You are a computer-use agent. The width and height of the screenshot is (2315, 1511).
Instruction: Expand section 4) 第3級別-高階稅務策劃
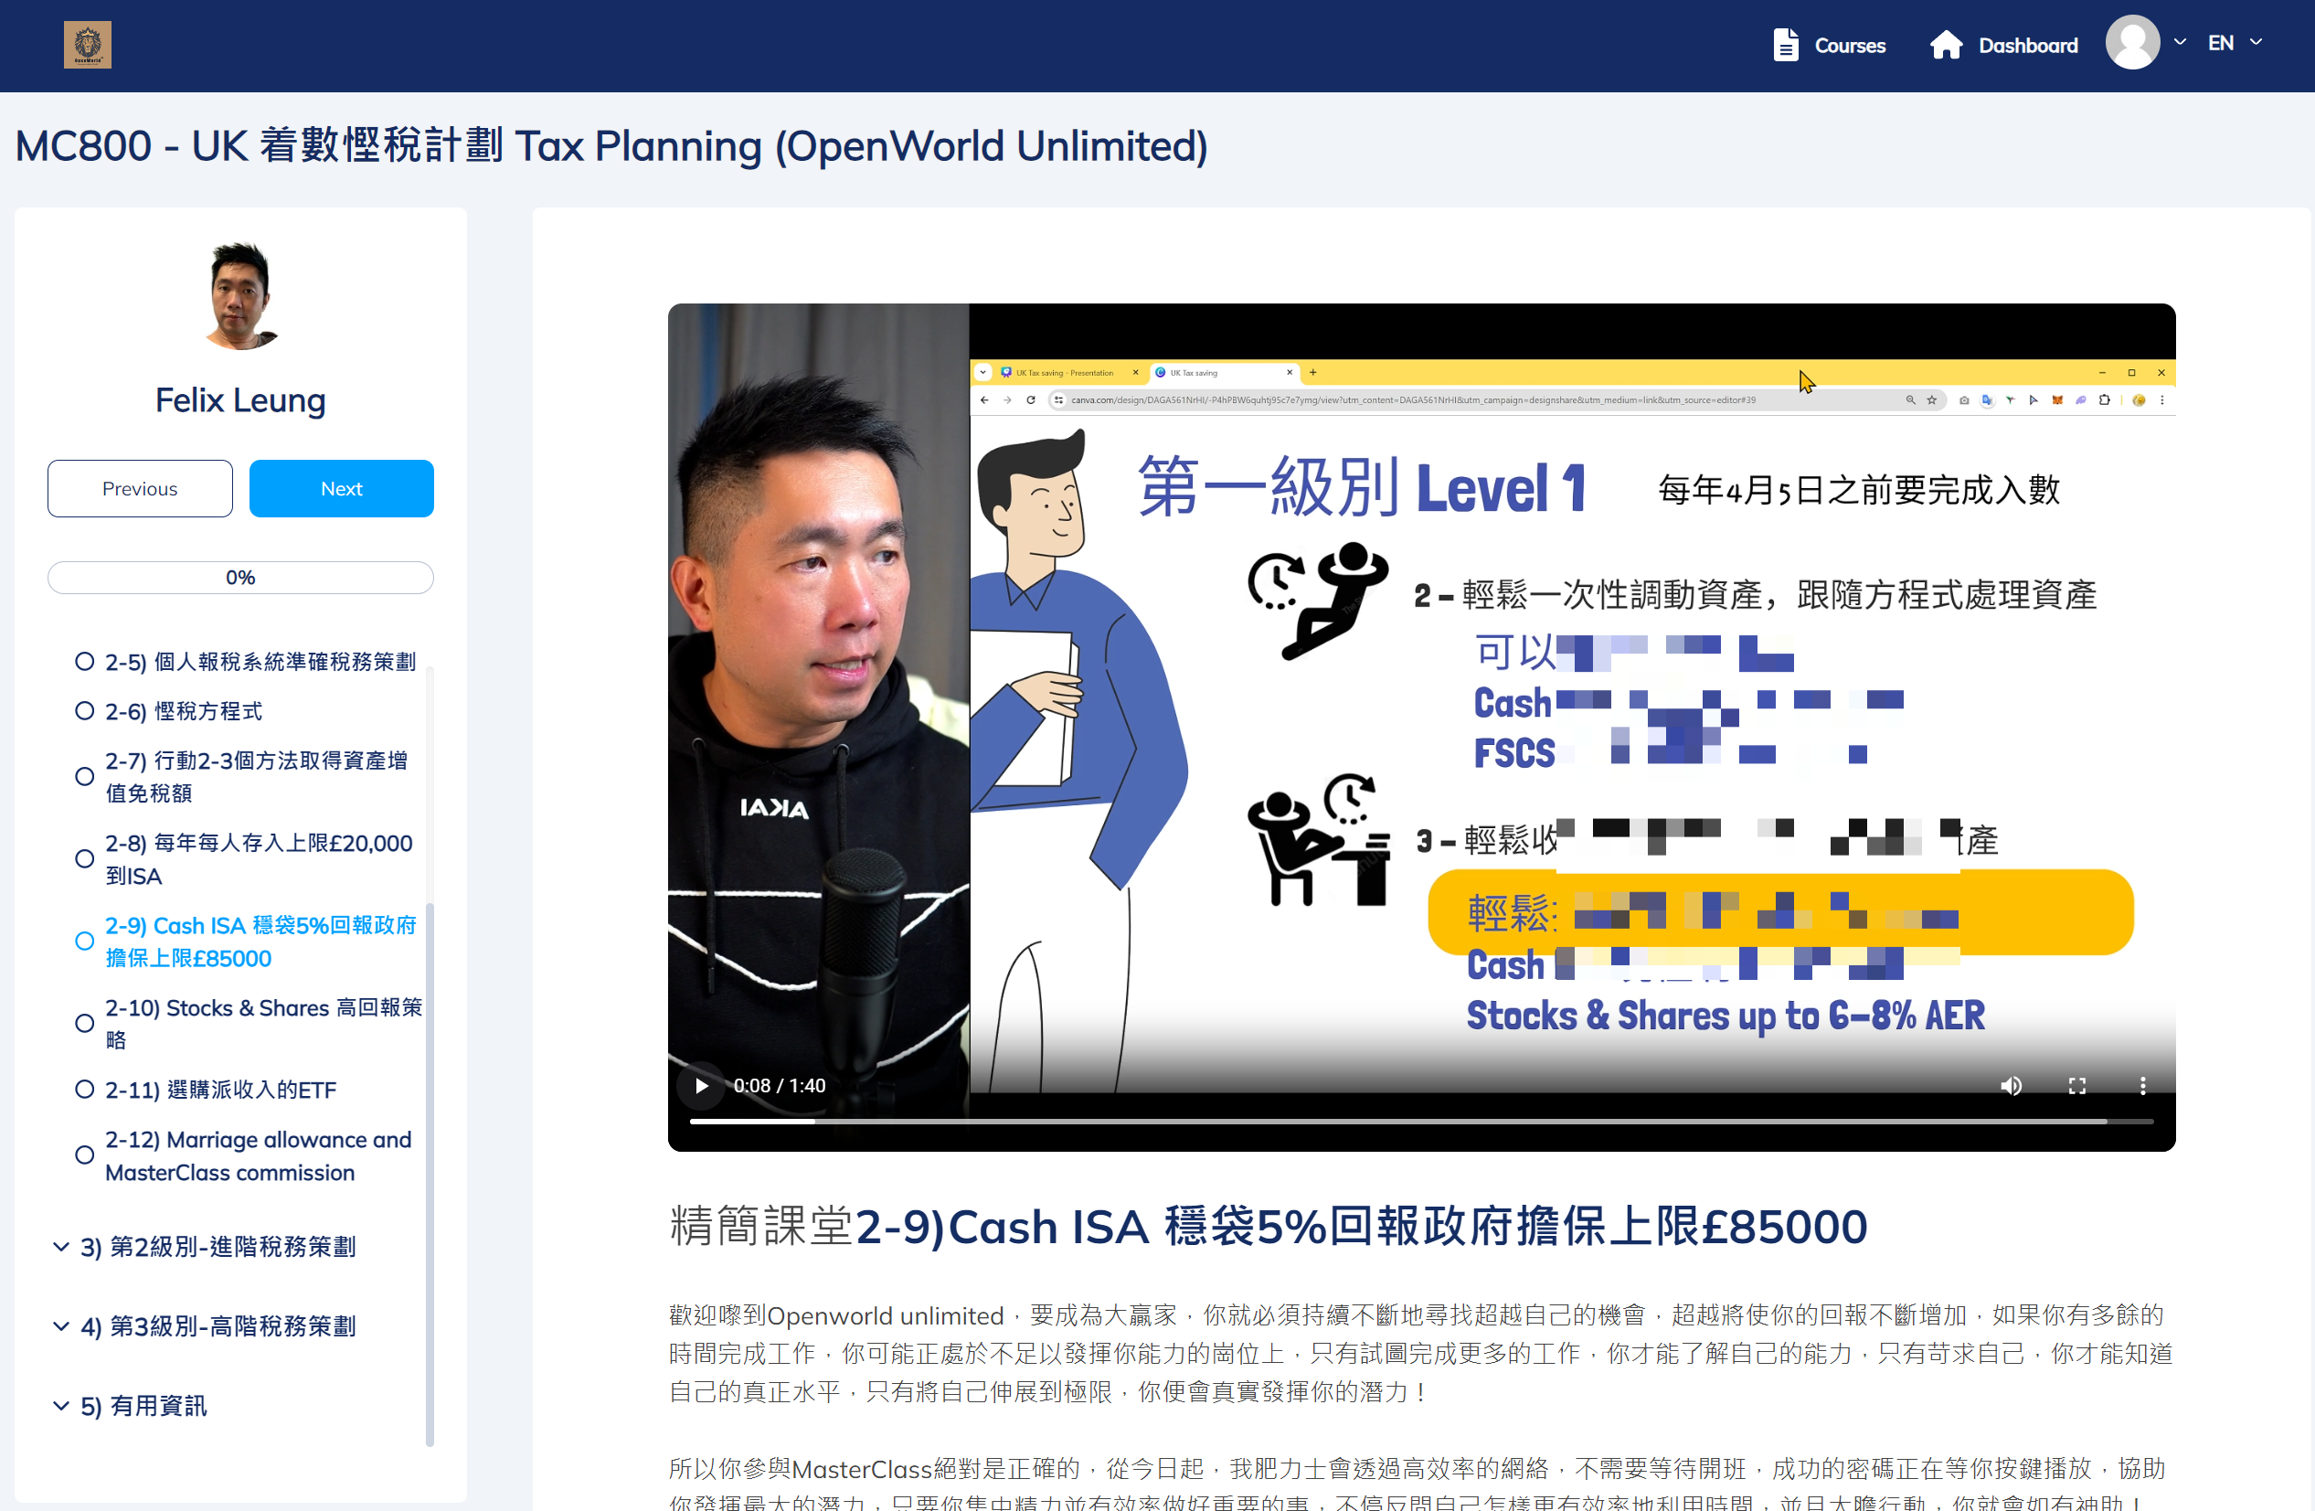click(218, 1326)
